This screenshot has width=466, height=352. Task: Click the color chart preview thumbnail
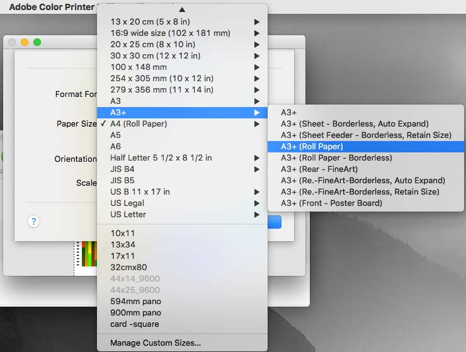[x=89, y=254]
